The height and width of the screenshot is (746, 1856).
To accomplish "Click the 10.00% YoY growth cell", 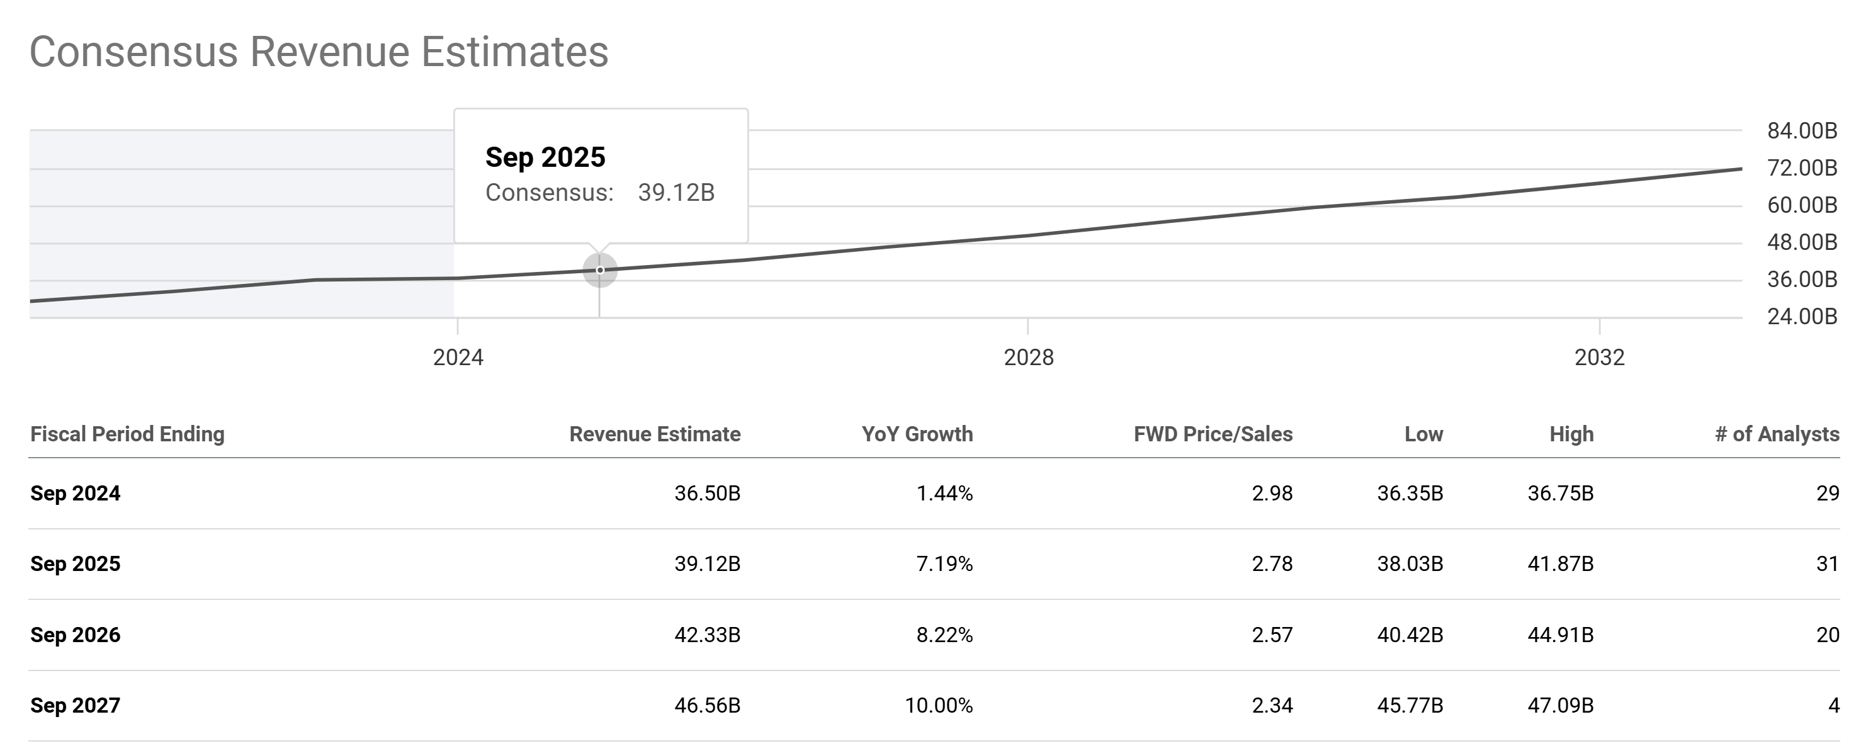I will [938, 705].
